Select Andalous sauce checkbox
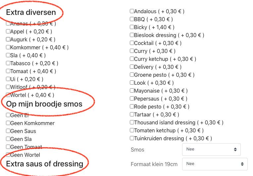The height and width of the screenshot is (176, 253). coord(132,11)
